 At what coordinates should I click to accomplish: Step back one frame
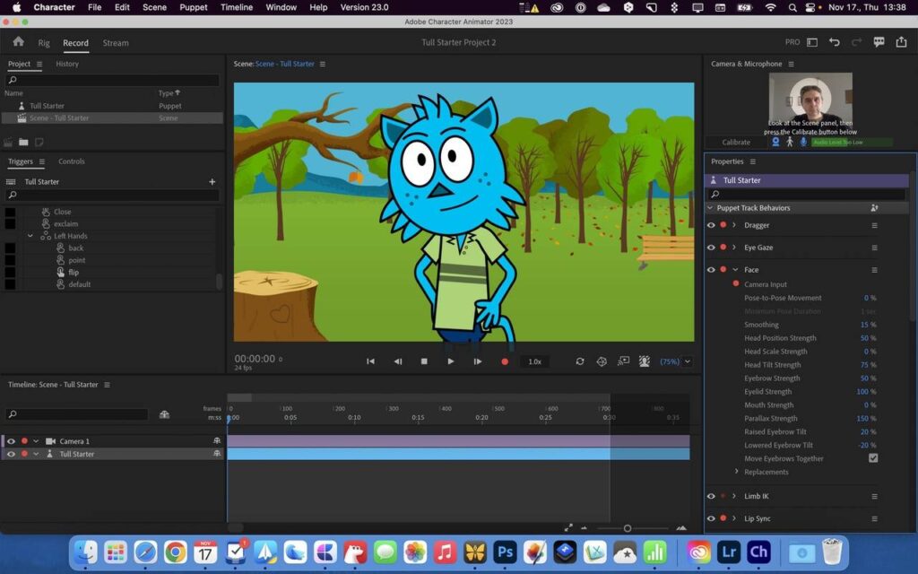(x=397, y=361)
